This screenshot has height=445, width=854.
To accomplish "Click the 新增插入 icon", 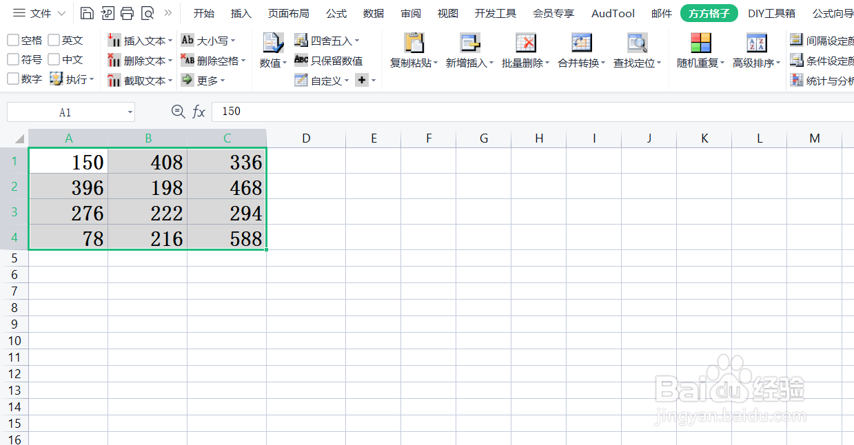I will click(470, 43).
